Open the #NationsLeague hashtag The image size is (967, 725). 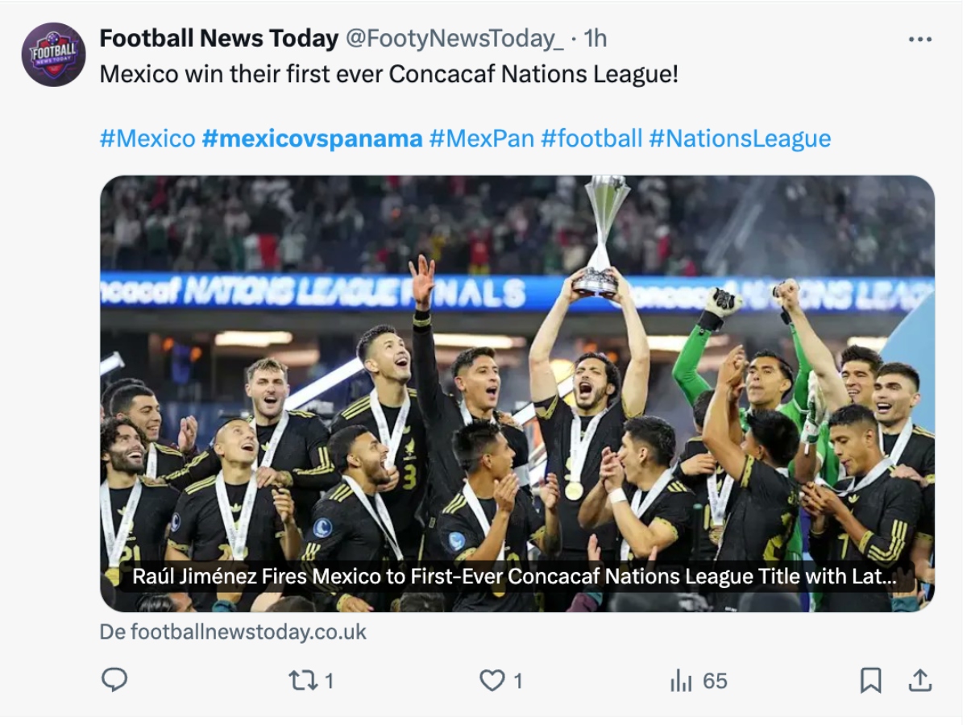740,139
